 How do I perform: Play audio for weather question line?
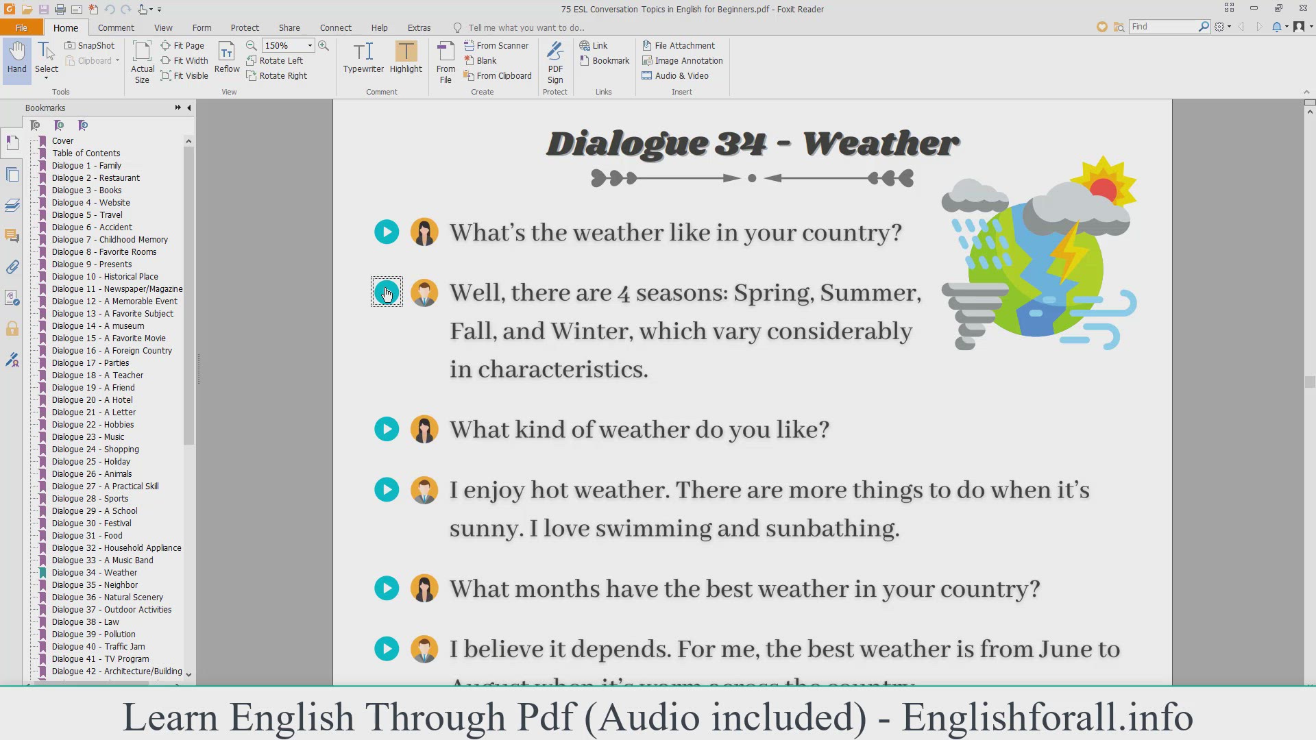point(387,232)
